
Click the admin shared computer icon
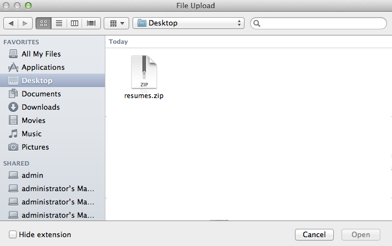click(x=13, y=175)
